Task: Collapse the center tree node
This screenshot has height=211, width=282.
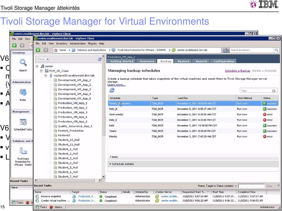Action: pyautogui.click(x=37, y=66)
